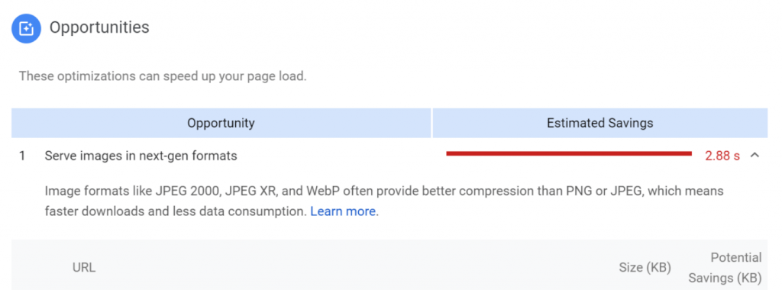The height and width of the screenshot is (290, 782).
Task: Select the Serve images in next-gen formats title
Action: [141, 156]
